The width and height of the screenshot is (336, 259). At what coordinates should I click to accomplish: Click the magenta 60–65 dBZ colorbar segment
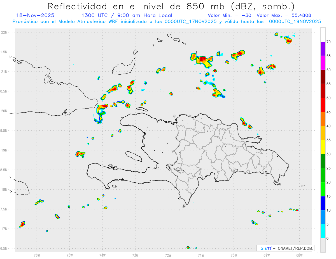coord(323,63)
